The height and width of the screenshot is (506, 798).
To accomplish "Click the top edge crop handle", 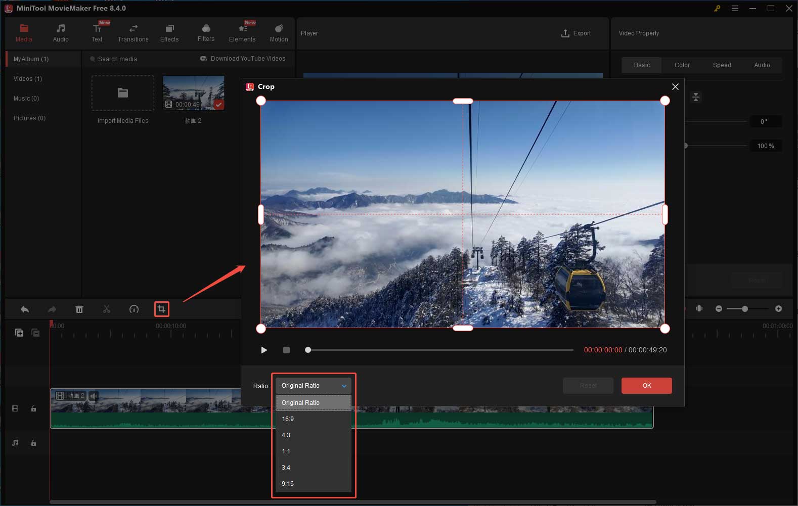I will [463, 101].
